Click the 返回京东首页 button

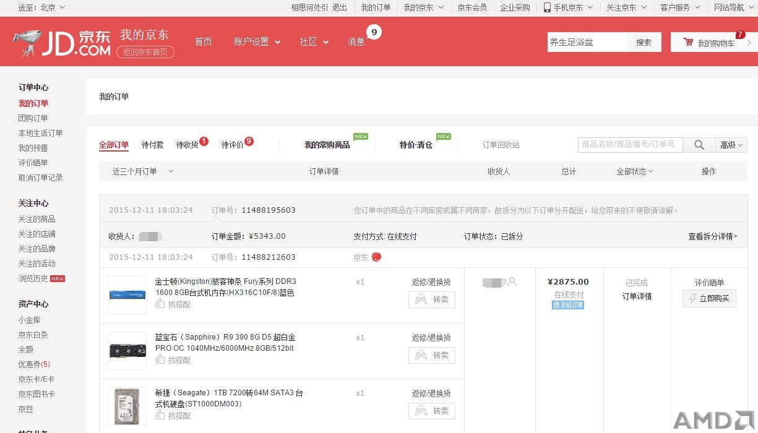(x=145, y=52)
